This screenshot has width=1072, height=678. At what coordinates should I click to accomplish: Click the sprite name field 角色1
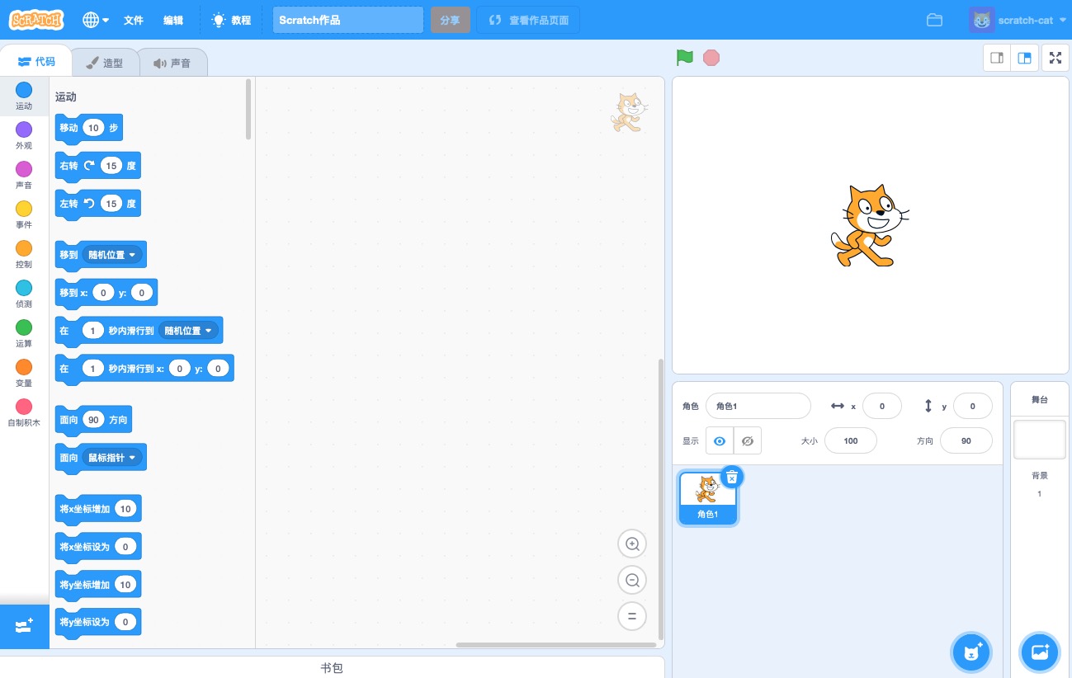click(x=758, y=406)
